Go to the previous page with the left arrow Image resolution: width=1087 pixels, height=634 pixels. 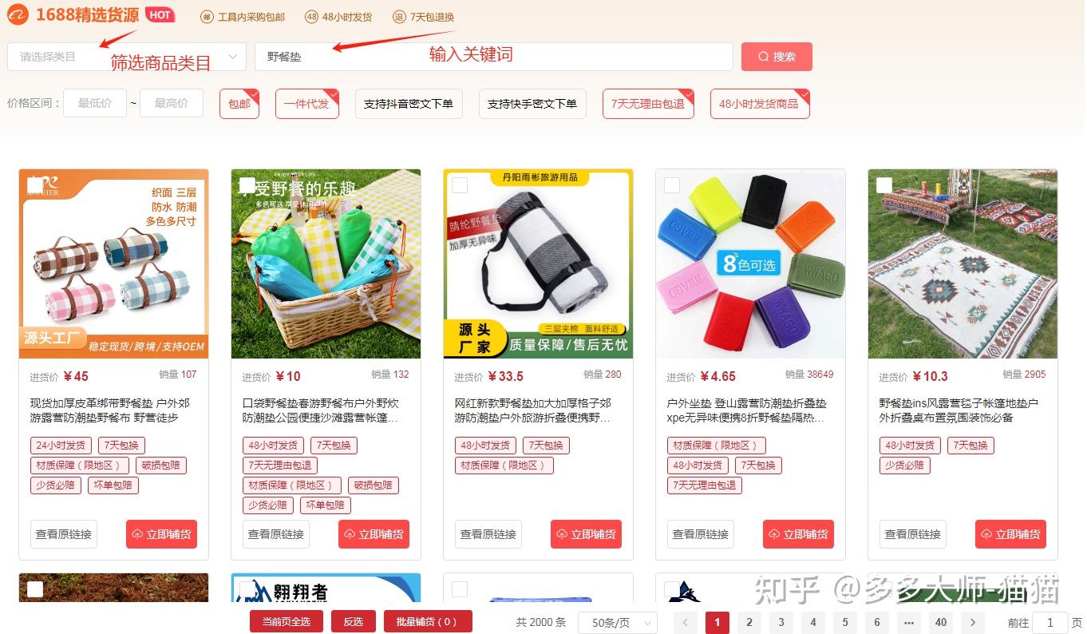(685, 623)
